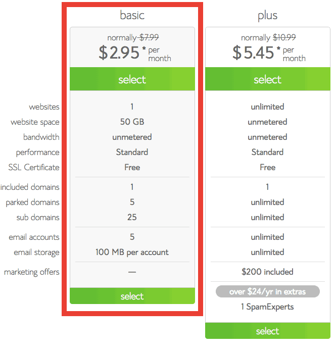Click the "marketing offers" row label
This screenshot has width=335, height=352.
pyautogui.click(x=32, y=272)
